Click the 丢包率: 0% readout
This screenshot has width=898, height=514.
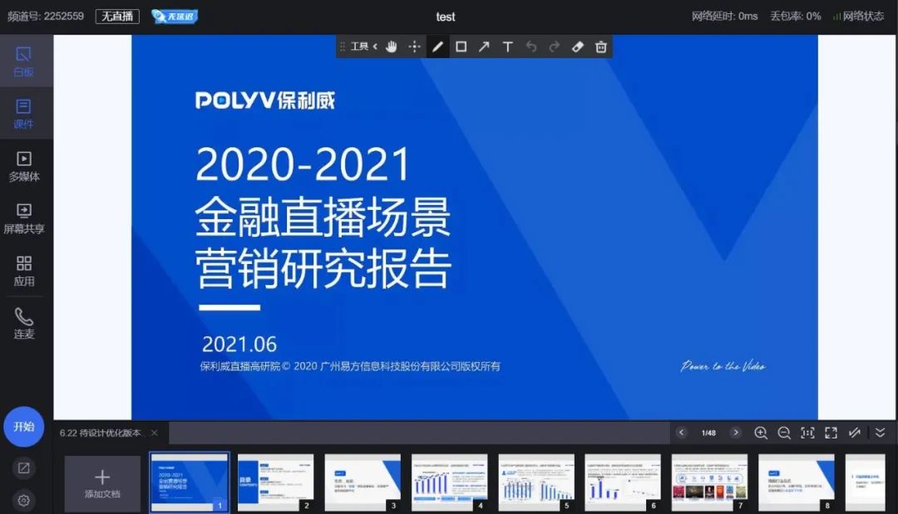[x=796, y=16]
